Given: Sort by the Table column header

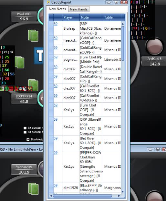Looking at the screenshot, I should coord(112,17).
